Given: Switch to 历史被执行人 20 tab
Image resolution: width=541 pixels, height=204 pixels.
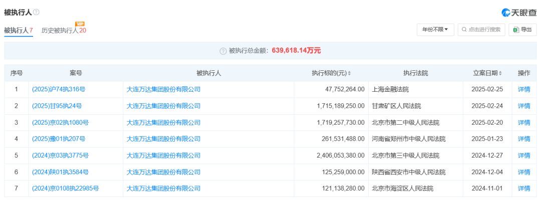Looking at the screenshot, I should coord(64,30).
